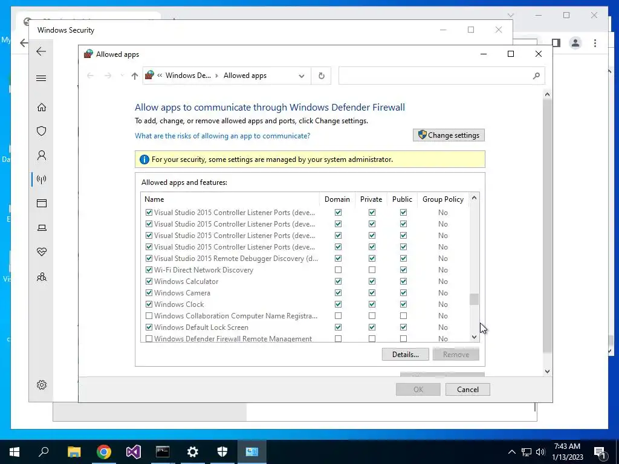
Task: Toggle Windows Default Lock Screen Domain checkbox
Action: pyautogui.click(x=338, y=327)
